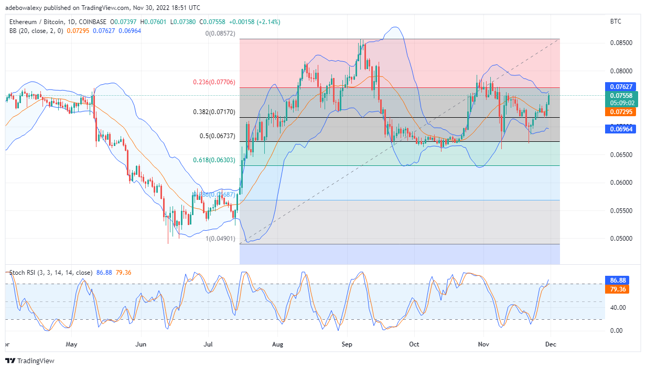The width and height of the screenshot is (646, 370).
Task: Select the BB (20, close, 2, 0) indicator label
Action: pos(36,31)
